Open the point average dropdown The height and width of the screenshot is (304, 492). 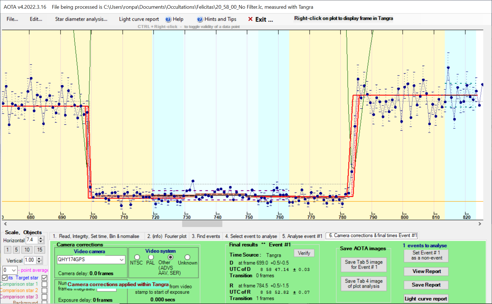14,271
